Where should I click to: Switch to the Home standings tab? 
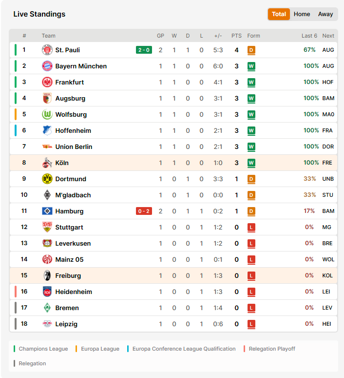tap(302, 14)
